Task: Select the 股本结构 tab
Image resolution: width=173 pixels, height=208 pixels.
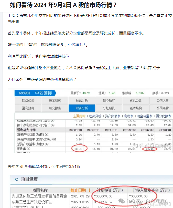Action: coord(136,108)
